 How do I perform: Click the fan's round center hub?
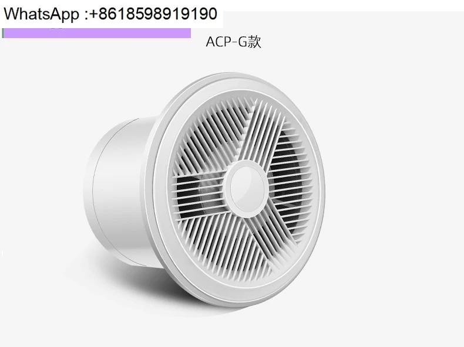[x=247, y=186]
